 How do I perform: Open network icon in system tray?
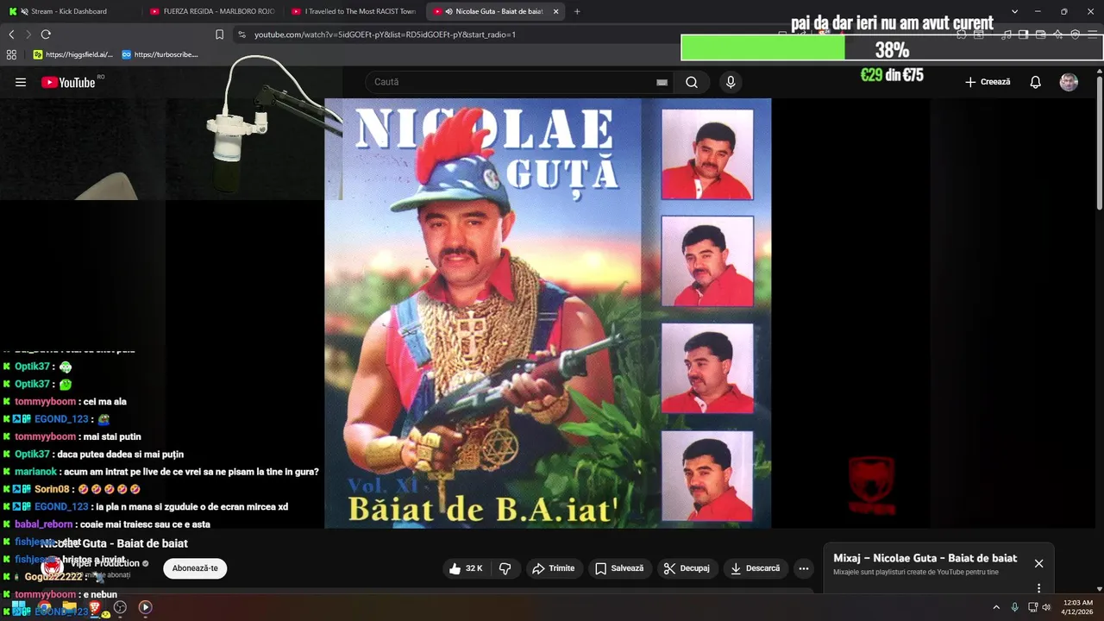click(1032, 607)
